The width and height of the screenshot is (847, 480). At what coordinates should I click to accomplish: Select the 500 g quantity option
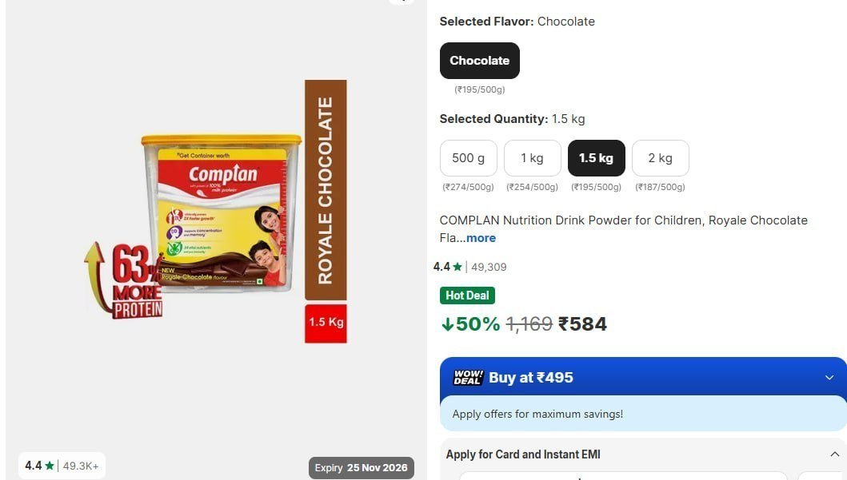[x=469, y=158]
